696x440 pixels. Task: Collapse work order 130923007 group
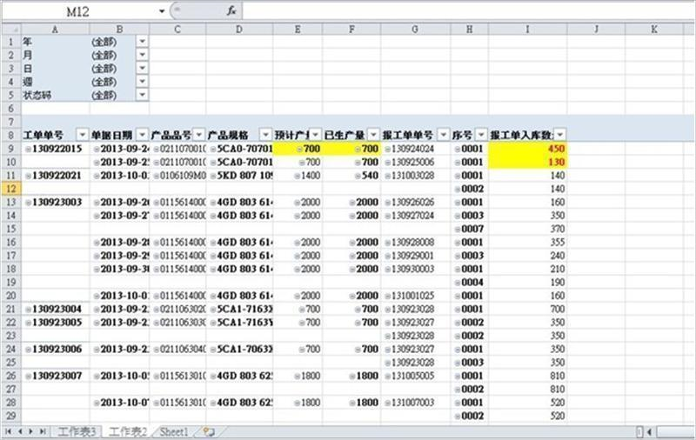click(28, 377)
